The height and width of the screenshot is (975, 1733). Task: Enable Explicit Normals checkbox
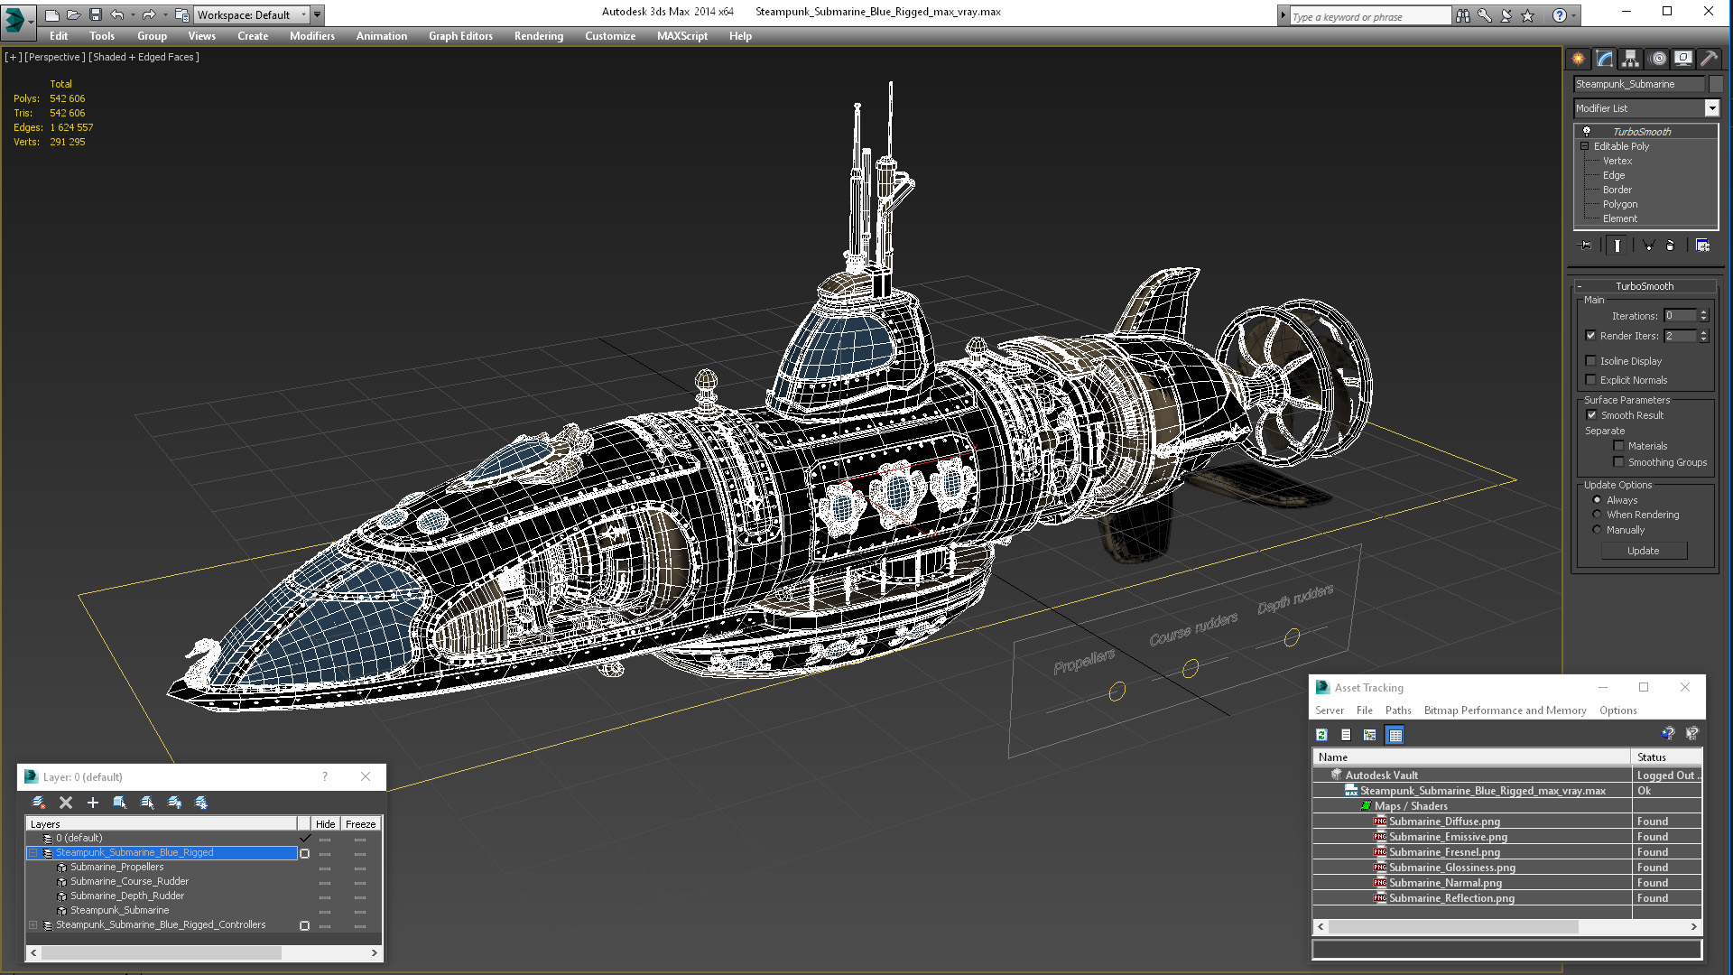pos(1590,379)
